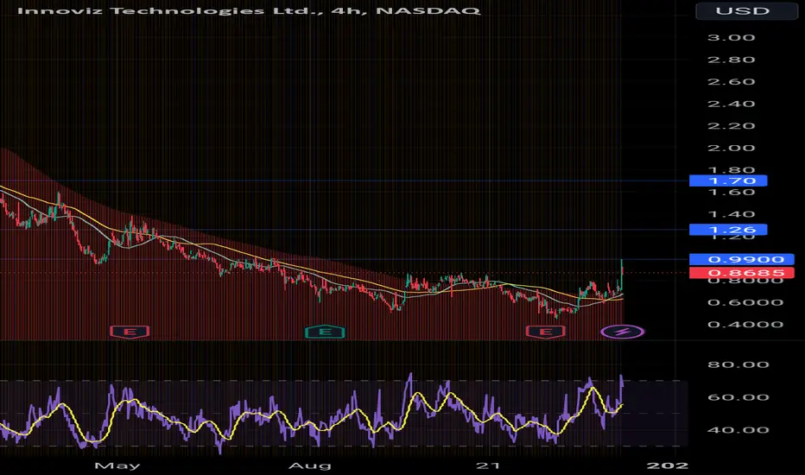
Task: Click the May label on time axis
Action: pyautogui.click(x=117, y=465)
